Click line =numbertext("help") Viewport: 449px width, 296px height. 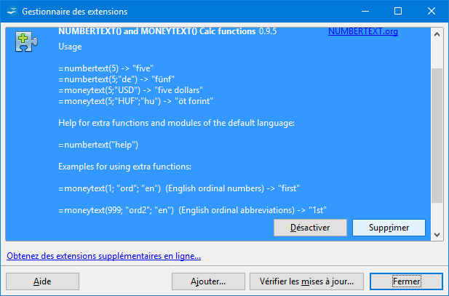[98, 145]
